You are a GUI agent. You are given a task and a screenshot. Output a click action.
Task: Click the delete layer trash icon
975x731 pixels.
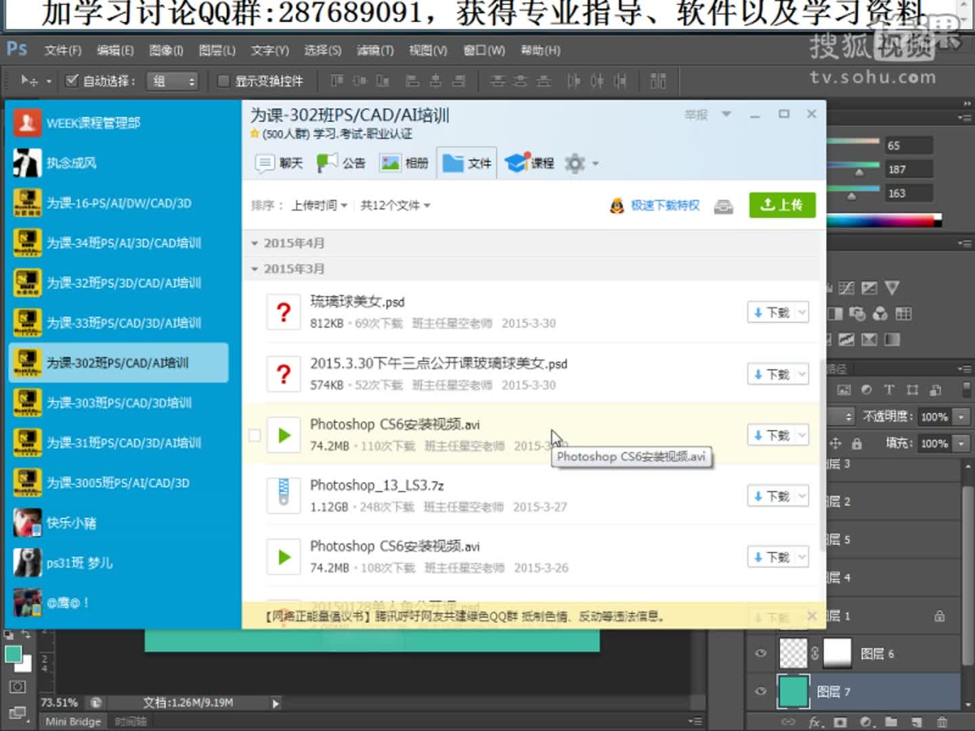942,722
